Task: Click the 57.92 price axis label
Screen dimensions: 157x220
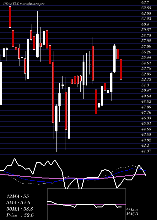Action: tap(146, 41)
